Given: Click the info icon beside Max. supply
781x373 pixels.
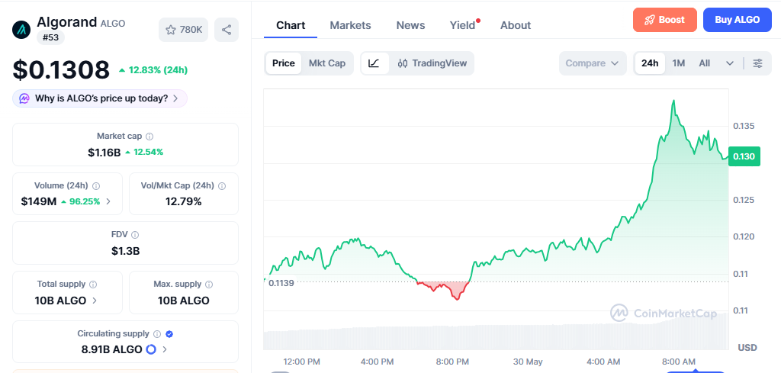Looking at the screenshot, I should (209, 285).
